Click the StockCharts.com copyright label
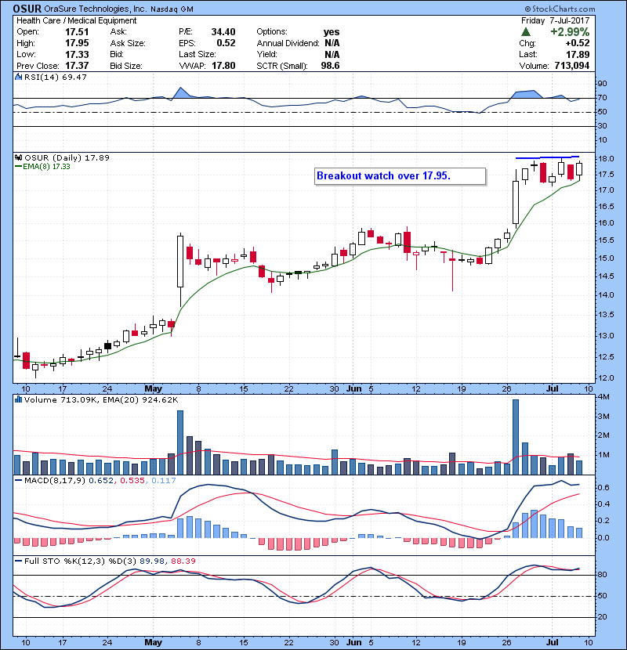The height and width of the screenshot is (650, 627). tap(560, 9)
